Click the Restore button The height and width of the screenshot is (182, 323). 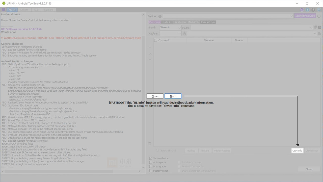coord(205,151)
